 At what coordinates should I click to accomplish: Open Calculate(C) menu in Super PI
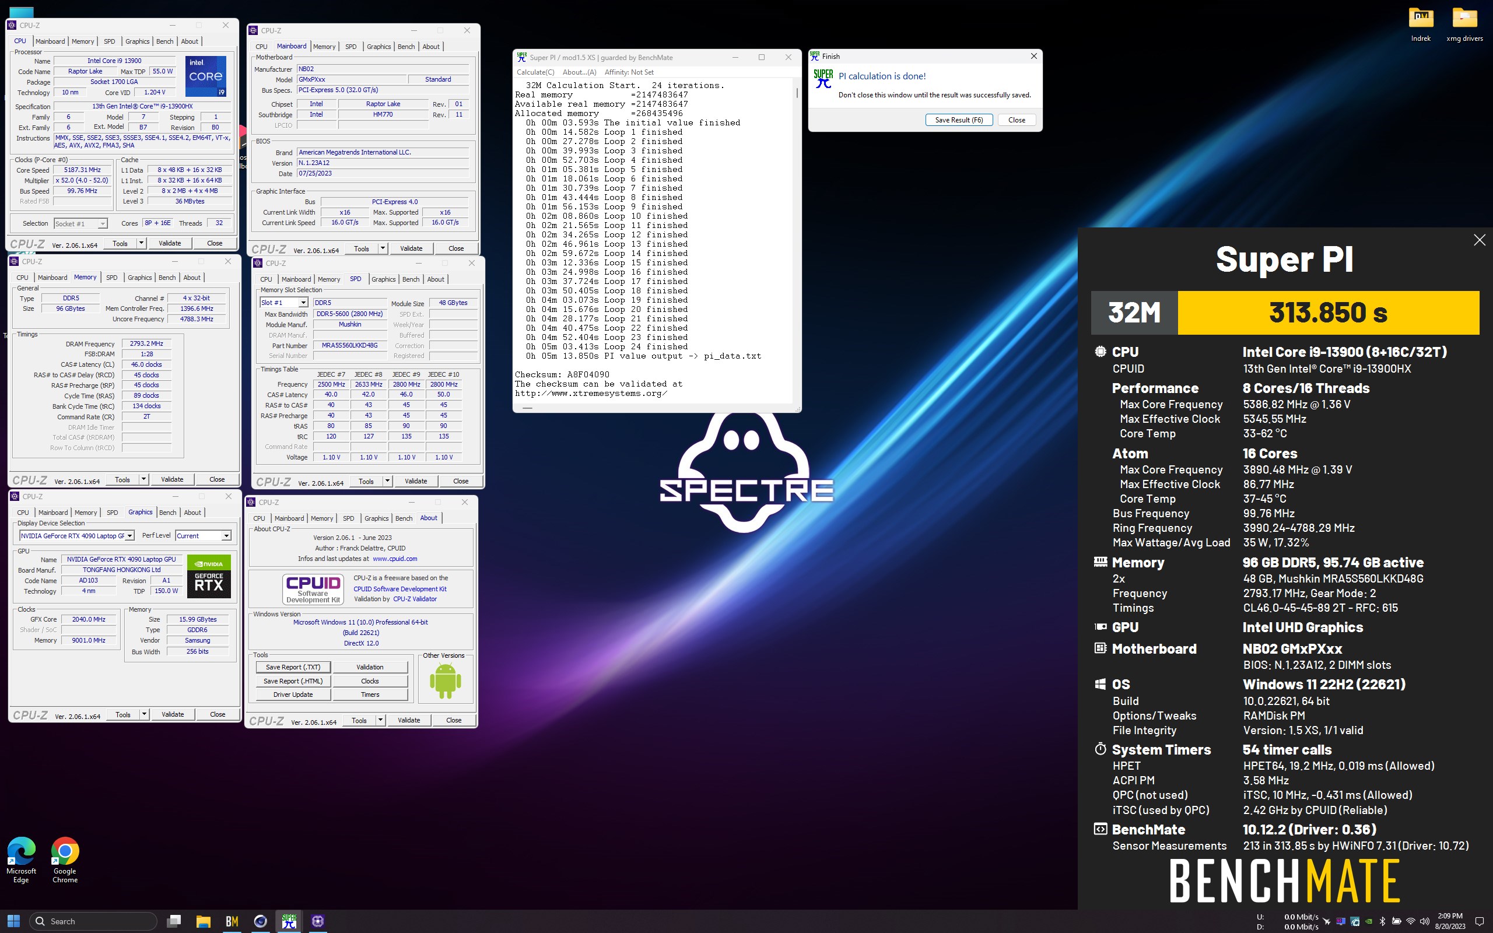535,72
